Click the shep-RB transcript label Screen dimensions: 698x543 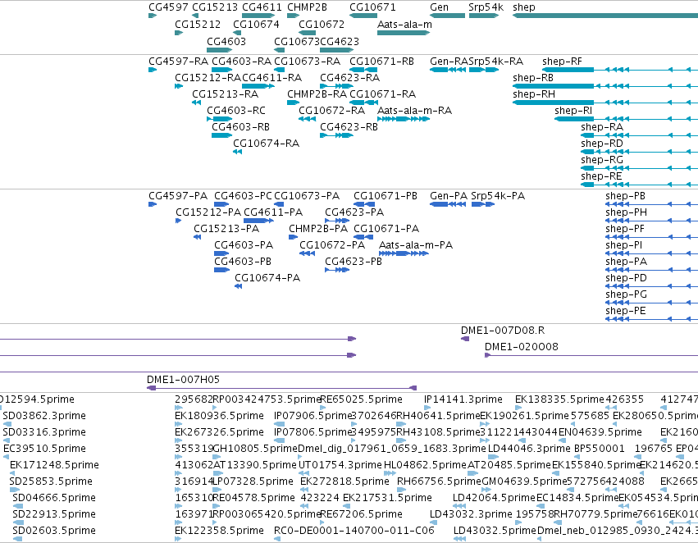pos(533,78)
